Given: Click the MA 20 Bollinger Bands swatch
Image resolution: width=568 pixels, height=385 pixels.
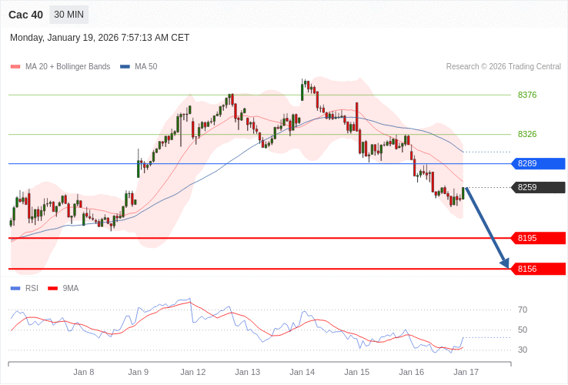Looking at the screenshot, I should pyautogui.click(x=15, y=67).
